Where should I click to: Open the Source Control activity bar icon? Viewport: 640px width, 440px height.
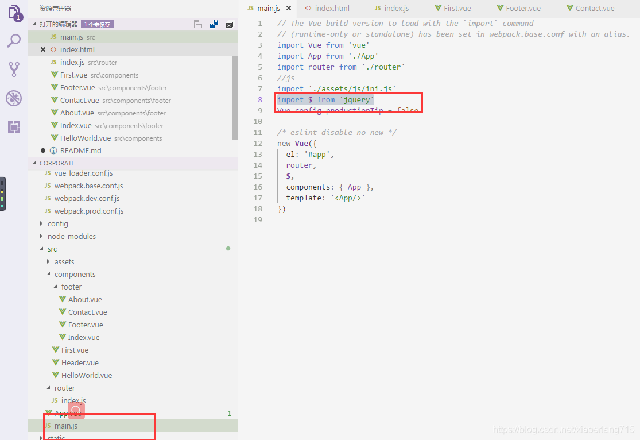click(x=14, y=70)
